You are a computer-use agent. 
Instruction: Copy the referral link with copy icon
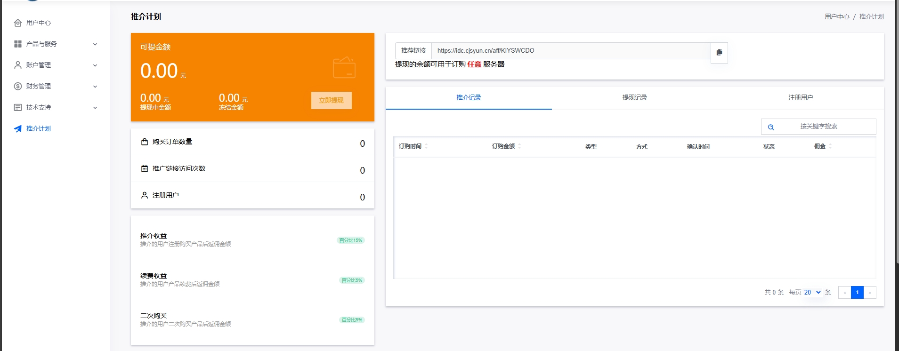click(719, 52)
